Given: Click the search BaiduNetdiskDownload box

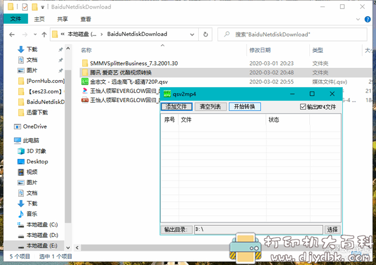Looking at the screenshot, I should point(293,34).
